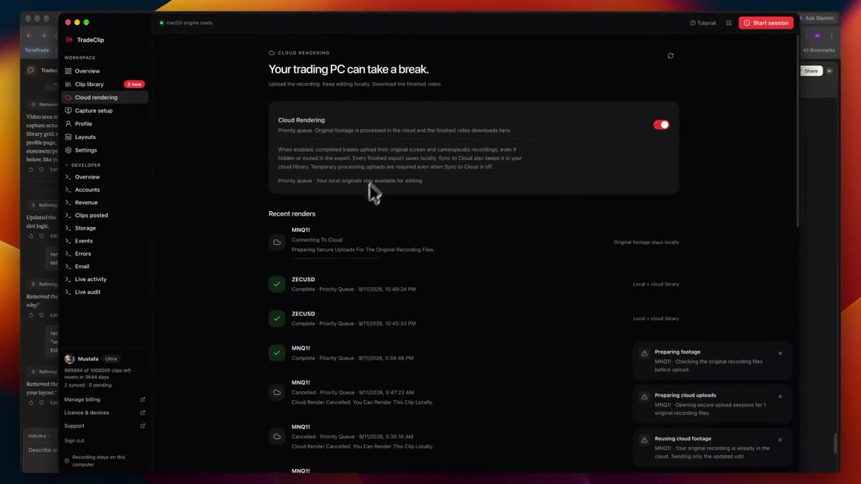The width and height of the screenshot is (861, 484).
Task: Dismiss the Preparing footage notification
Action: (x=780, y=353)
